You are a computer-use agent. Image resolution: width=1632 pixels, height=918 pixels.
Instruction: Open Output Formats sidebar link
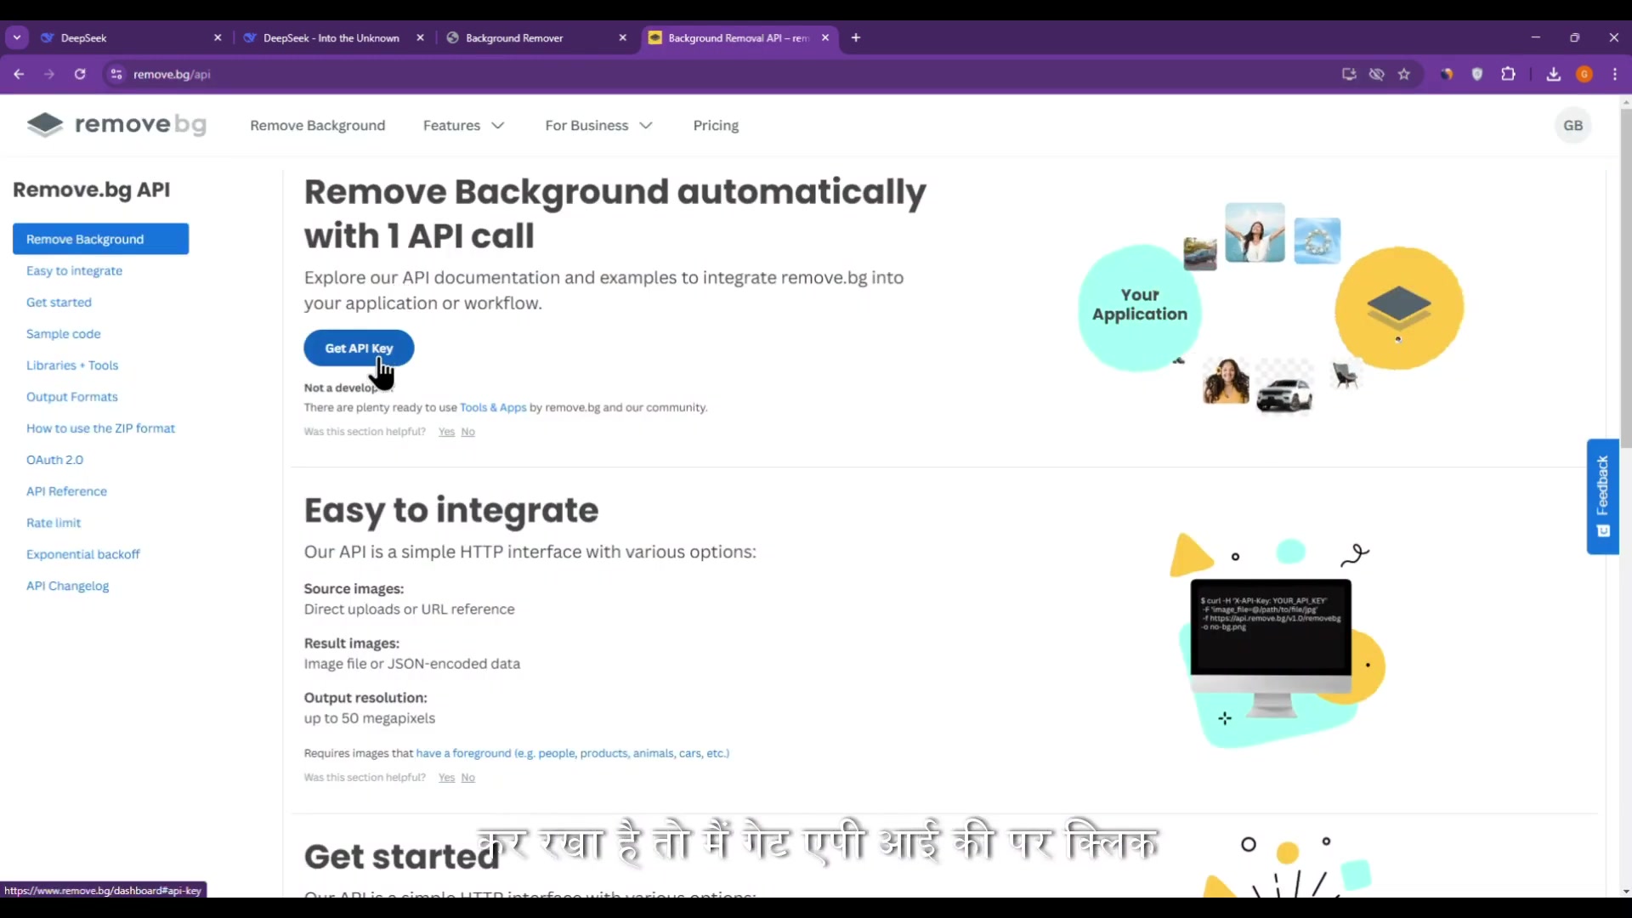click(71, 396)
